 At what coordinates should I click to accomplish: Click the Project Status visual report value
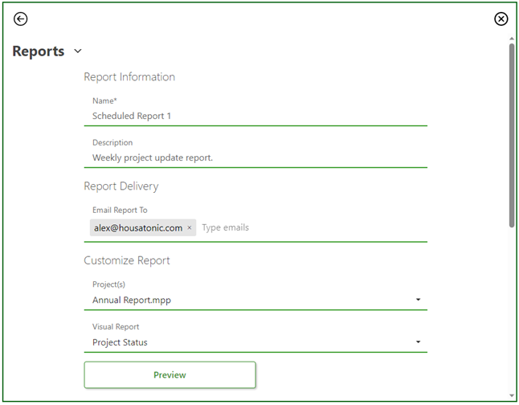tap(120, 342)
